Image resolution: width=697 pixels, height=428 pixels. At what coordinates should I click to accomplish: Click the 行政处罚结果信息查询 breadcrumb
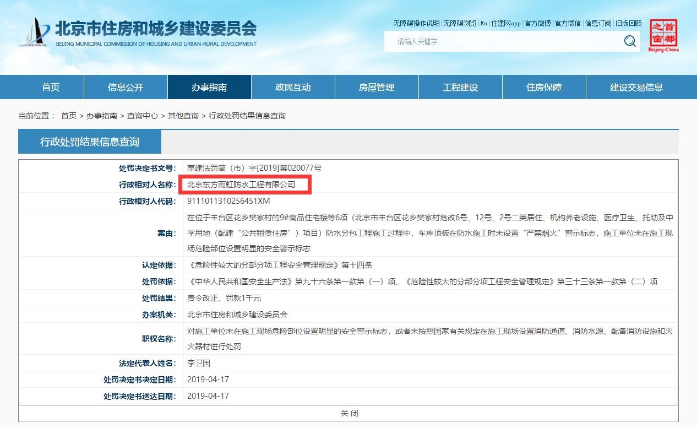pos(247,116)
